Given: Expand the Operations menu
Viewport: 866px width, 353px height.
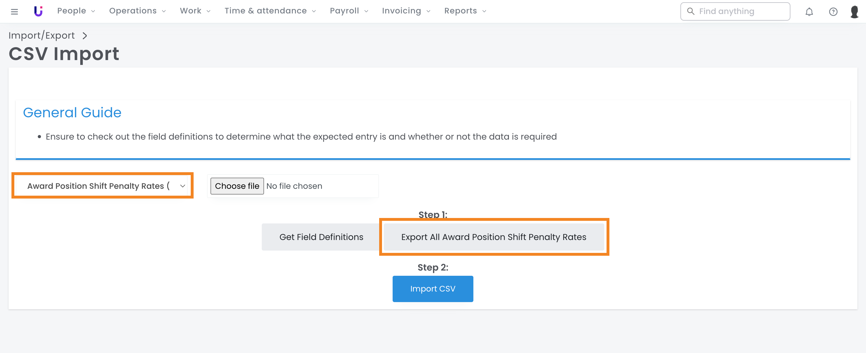Looking at the screenshot, I should click(137, 11).
